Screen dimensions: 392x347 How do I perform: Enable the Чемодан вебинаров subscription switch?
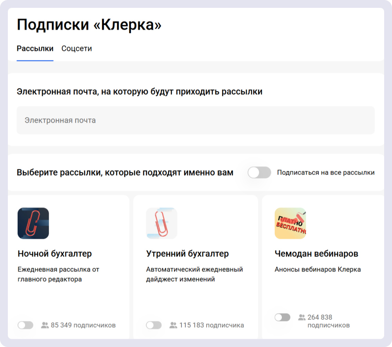tap(283, 317)
